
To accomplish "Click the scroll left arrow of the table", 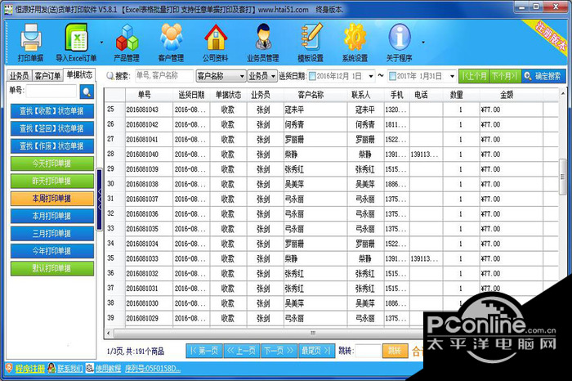I will click(109, 333).
